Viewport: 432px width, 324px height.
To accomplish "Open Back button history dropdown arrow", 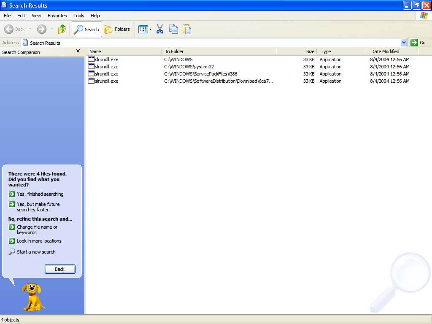I will pos(30,29).
